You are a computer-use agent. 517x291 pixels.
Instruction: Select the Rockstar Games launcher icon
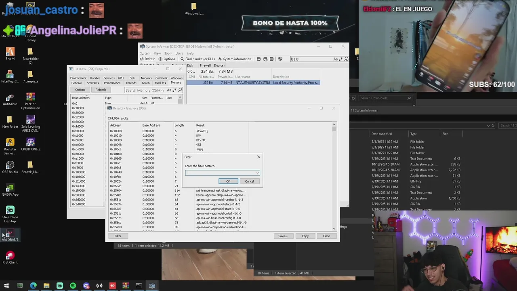10,146
